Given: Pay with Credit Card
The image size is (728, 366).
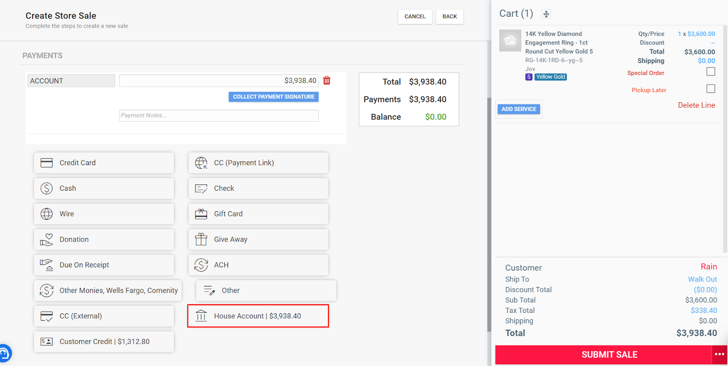Looking at the screenshot, I should point(104,163).
